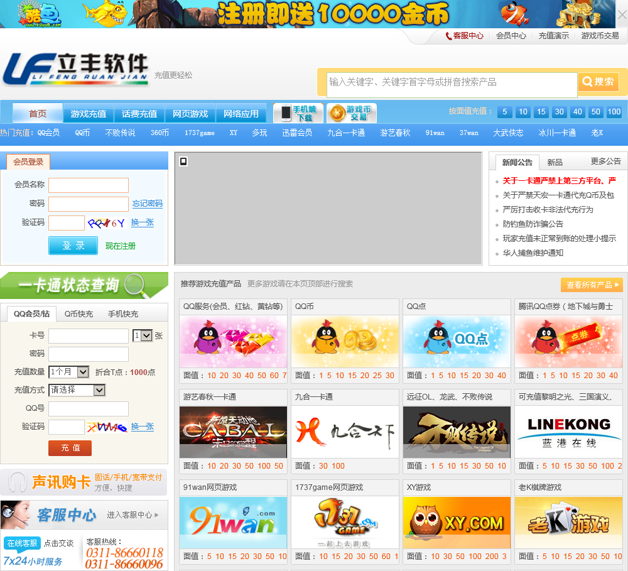Click the product search input box

pyautogui.click(x=452, y=85)
